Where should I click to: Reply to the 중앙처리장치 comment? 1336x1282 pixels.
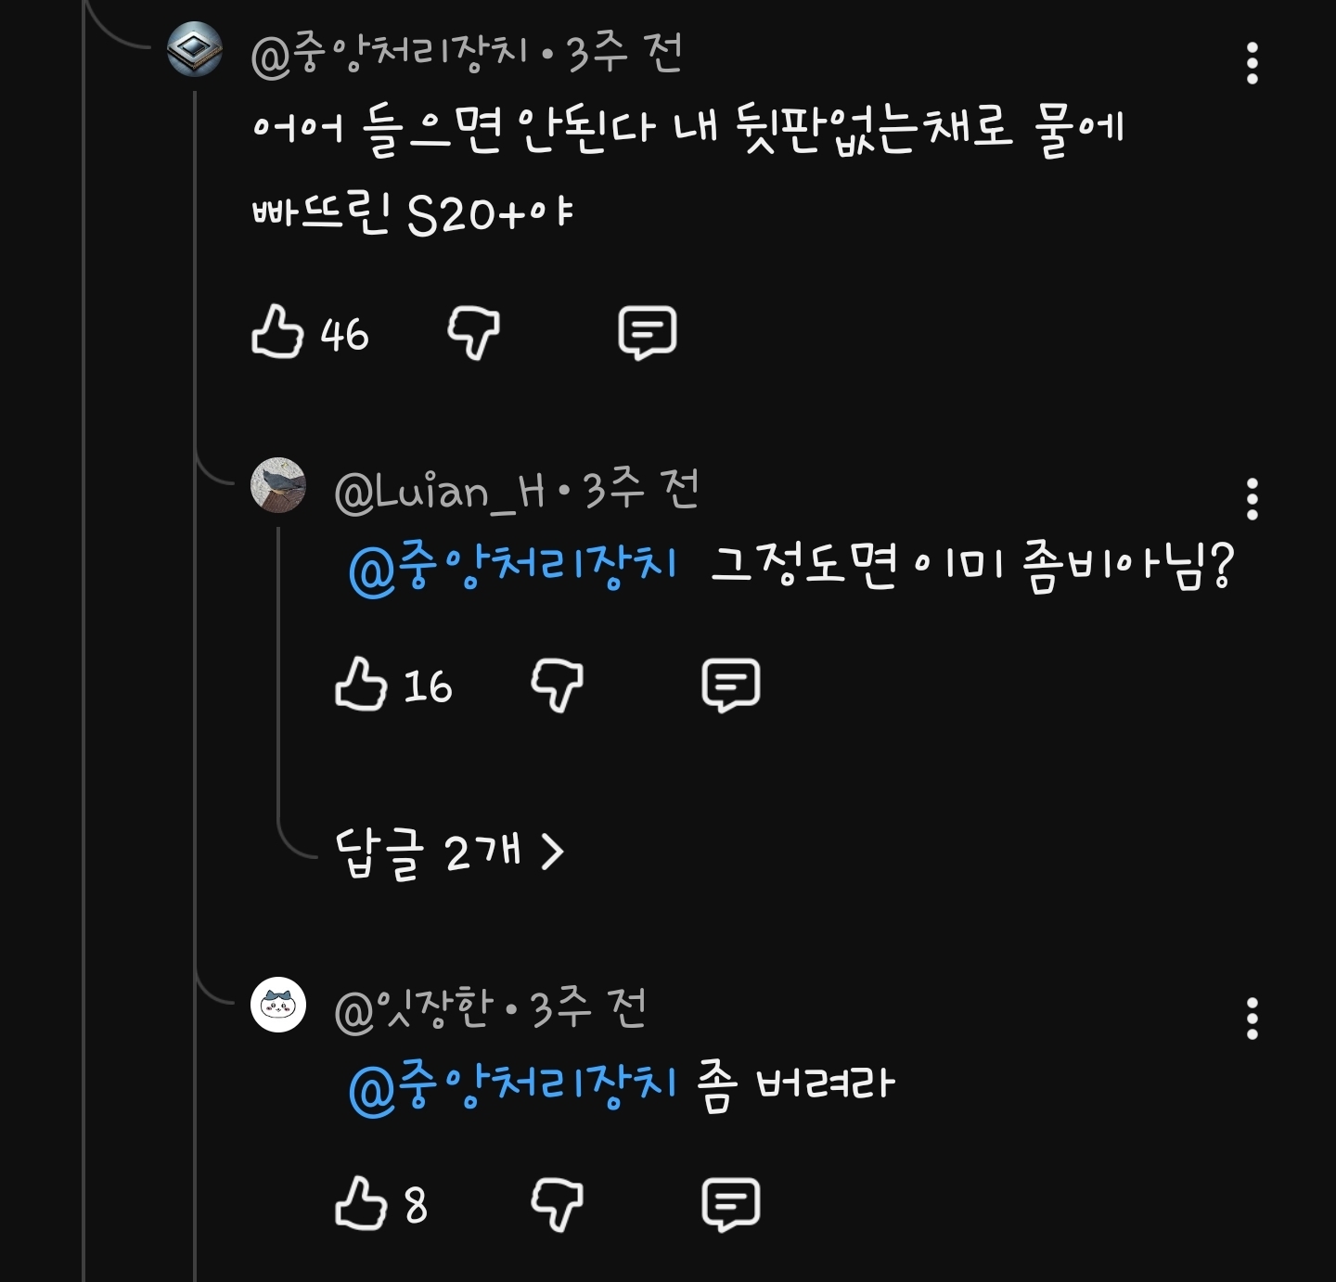(x=647, y=333)
